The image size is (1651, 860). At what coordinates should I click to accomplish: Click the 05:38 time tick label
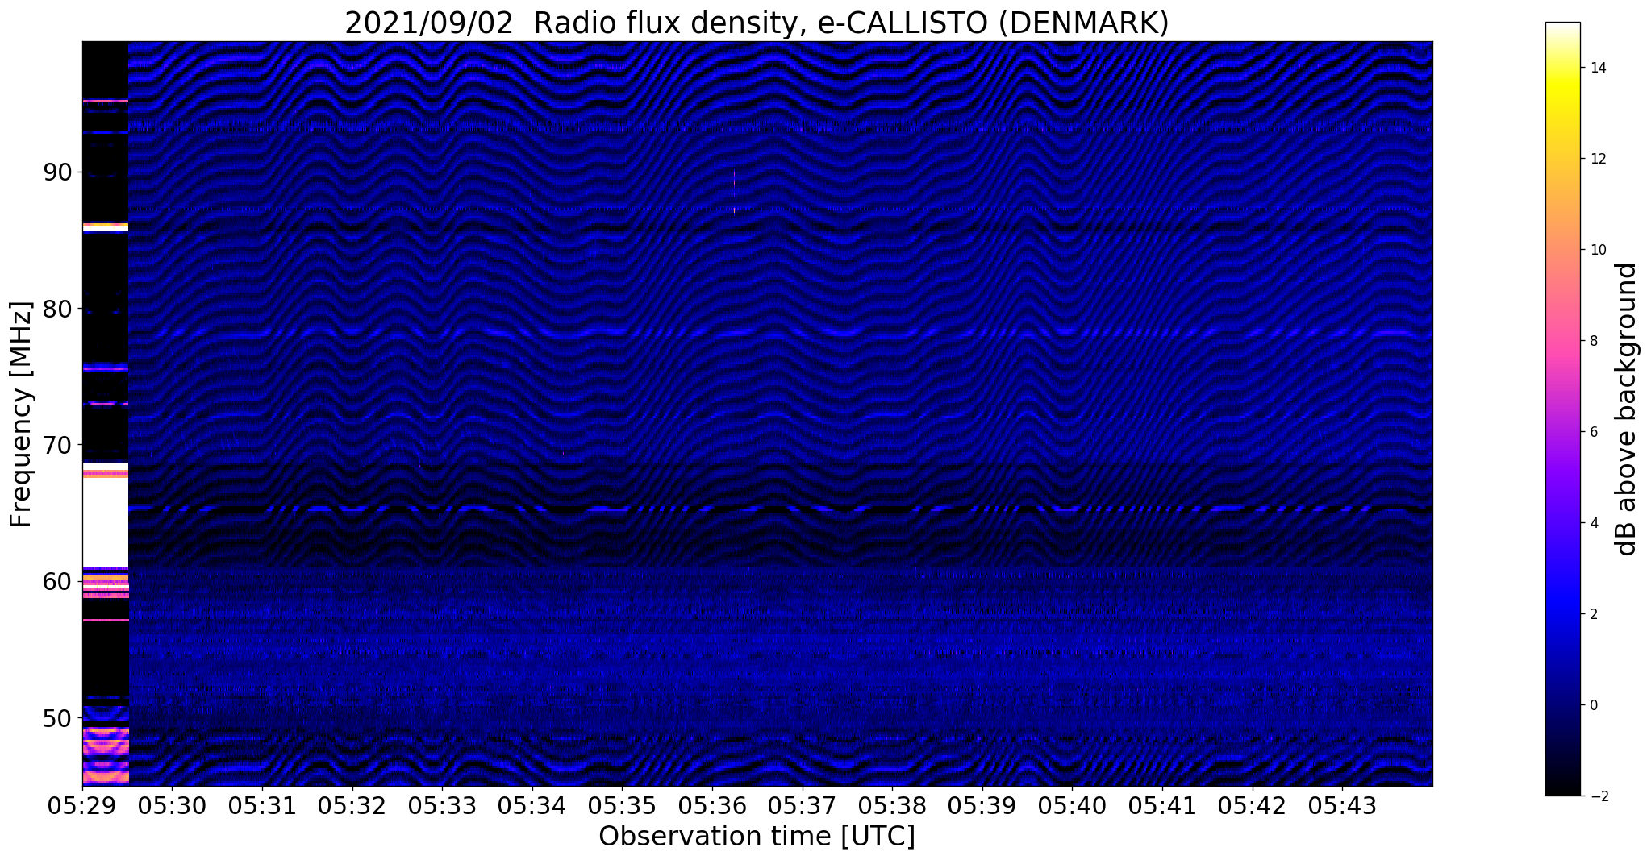coord(892,805)
